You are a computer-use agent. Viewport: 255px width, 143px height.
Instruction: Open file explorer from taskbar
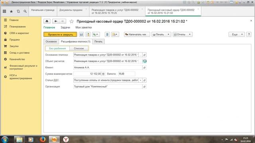20,139
